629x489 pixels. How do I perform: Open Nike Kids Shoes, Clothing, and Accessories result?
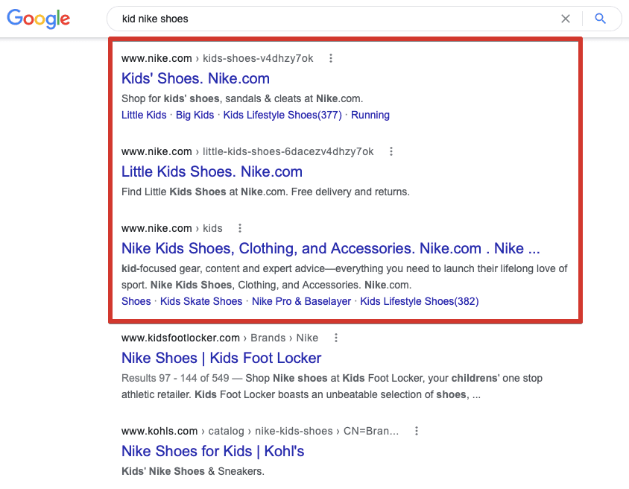point(331,248)
